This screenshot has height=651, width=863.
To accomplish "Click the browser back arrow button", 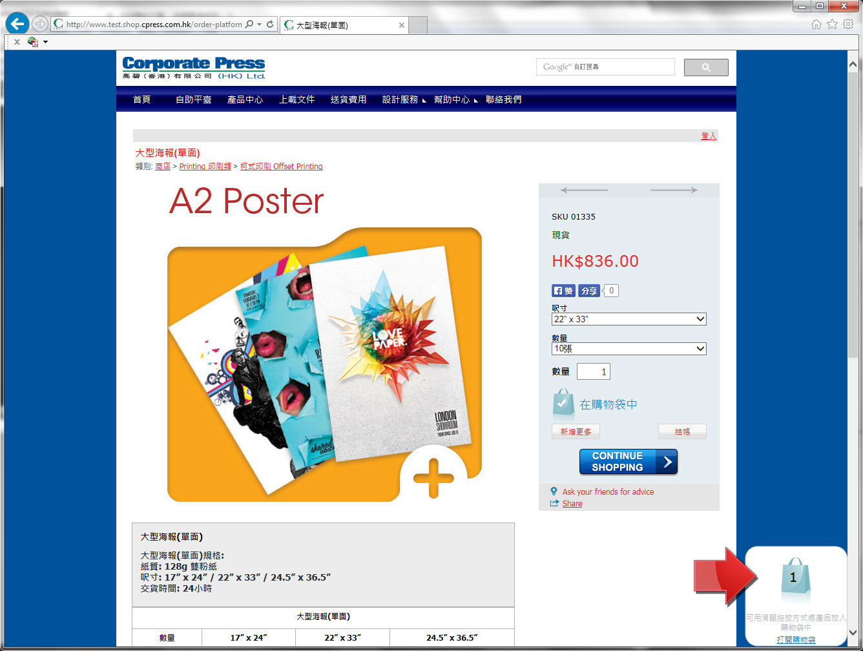I will [x=17, y=25].
